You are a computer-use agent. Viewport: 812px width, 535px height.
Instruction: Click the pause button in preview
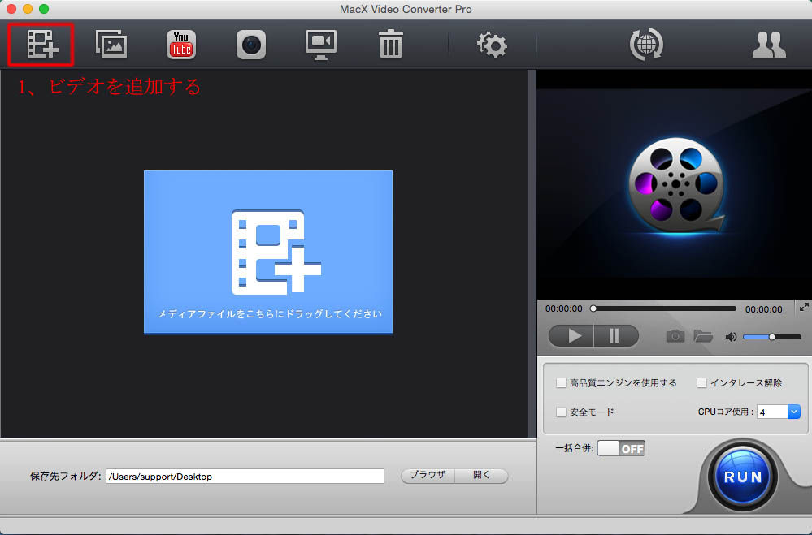[616, 336]
